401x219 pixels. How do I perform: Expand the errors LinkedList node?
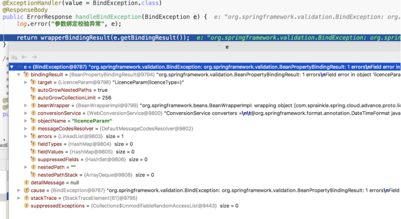coord(26,136)
